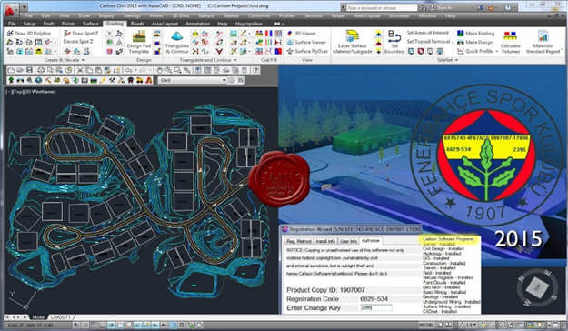Click the binoculars search icon
This screenshot has width=568, height=331.
(x=423, y=7)
